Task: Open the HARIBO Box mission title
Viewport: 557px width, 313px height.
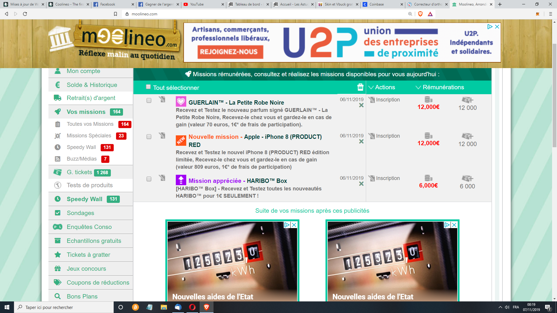Action: 238,181
